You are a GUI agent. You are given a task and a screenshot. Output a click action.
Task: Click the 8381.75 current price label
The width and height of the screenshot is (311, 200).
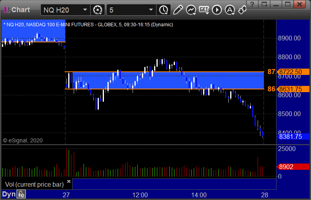[x=293, y=136]
